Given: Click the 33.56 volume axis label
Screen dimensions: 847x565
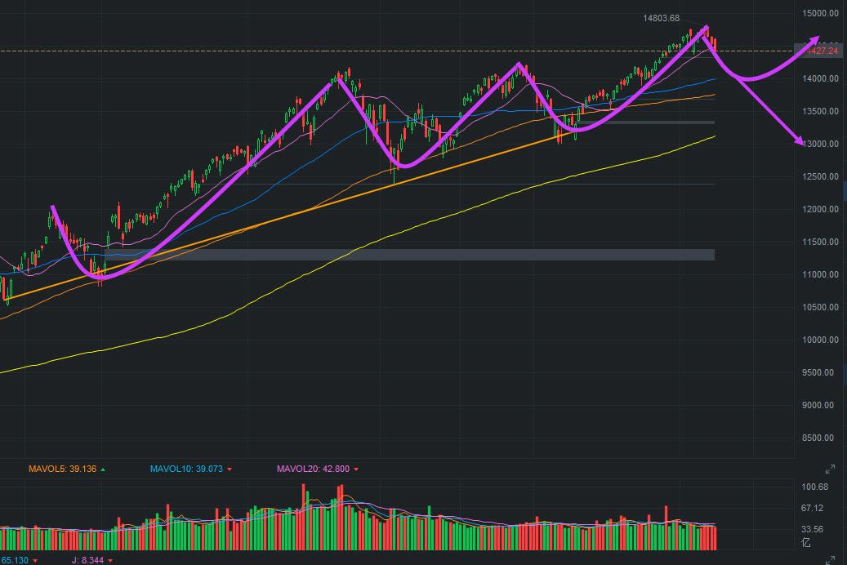Looking at the screenshot, I should coord(813,529).
